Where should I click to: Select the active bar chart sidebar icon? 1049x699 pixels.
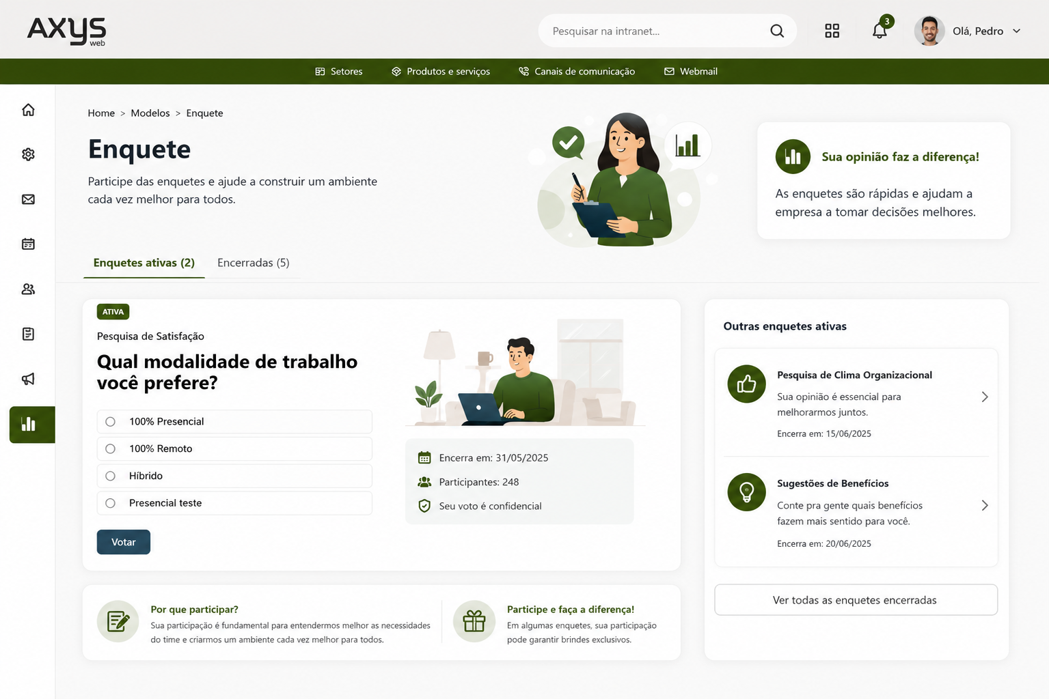[x=32, y=425]
